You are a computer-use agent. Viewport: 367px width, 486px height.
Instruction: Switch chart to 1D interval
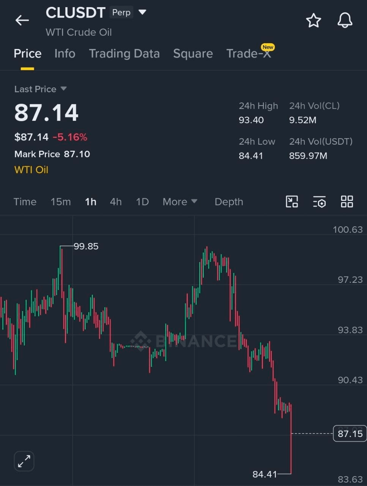[x=142, y=202]
